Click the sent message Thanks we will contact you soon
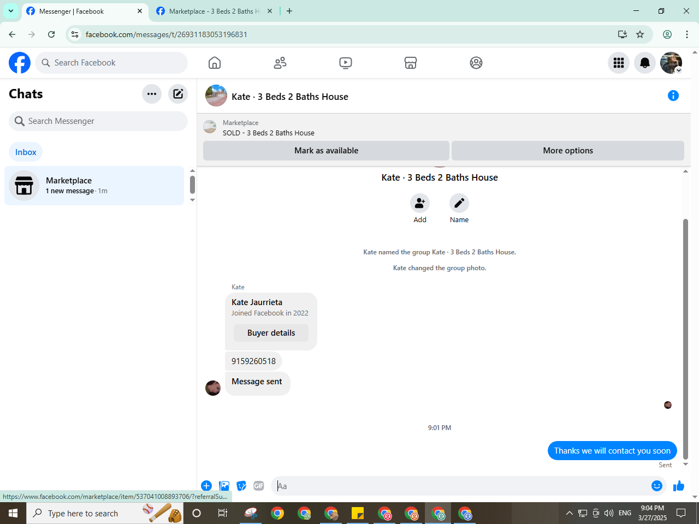This screenshot has height=524, width=699. click(x=612, y=451)
